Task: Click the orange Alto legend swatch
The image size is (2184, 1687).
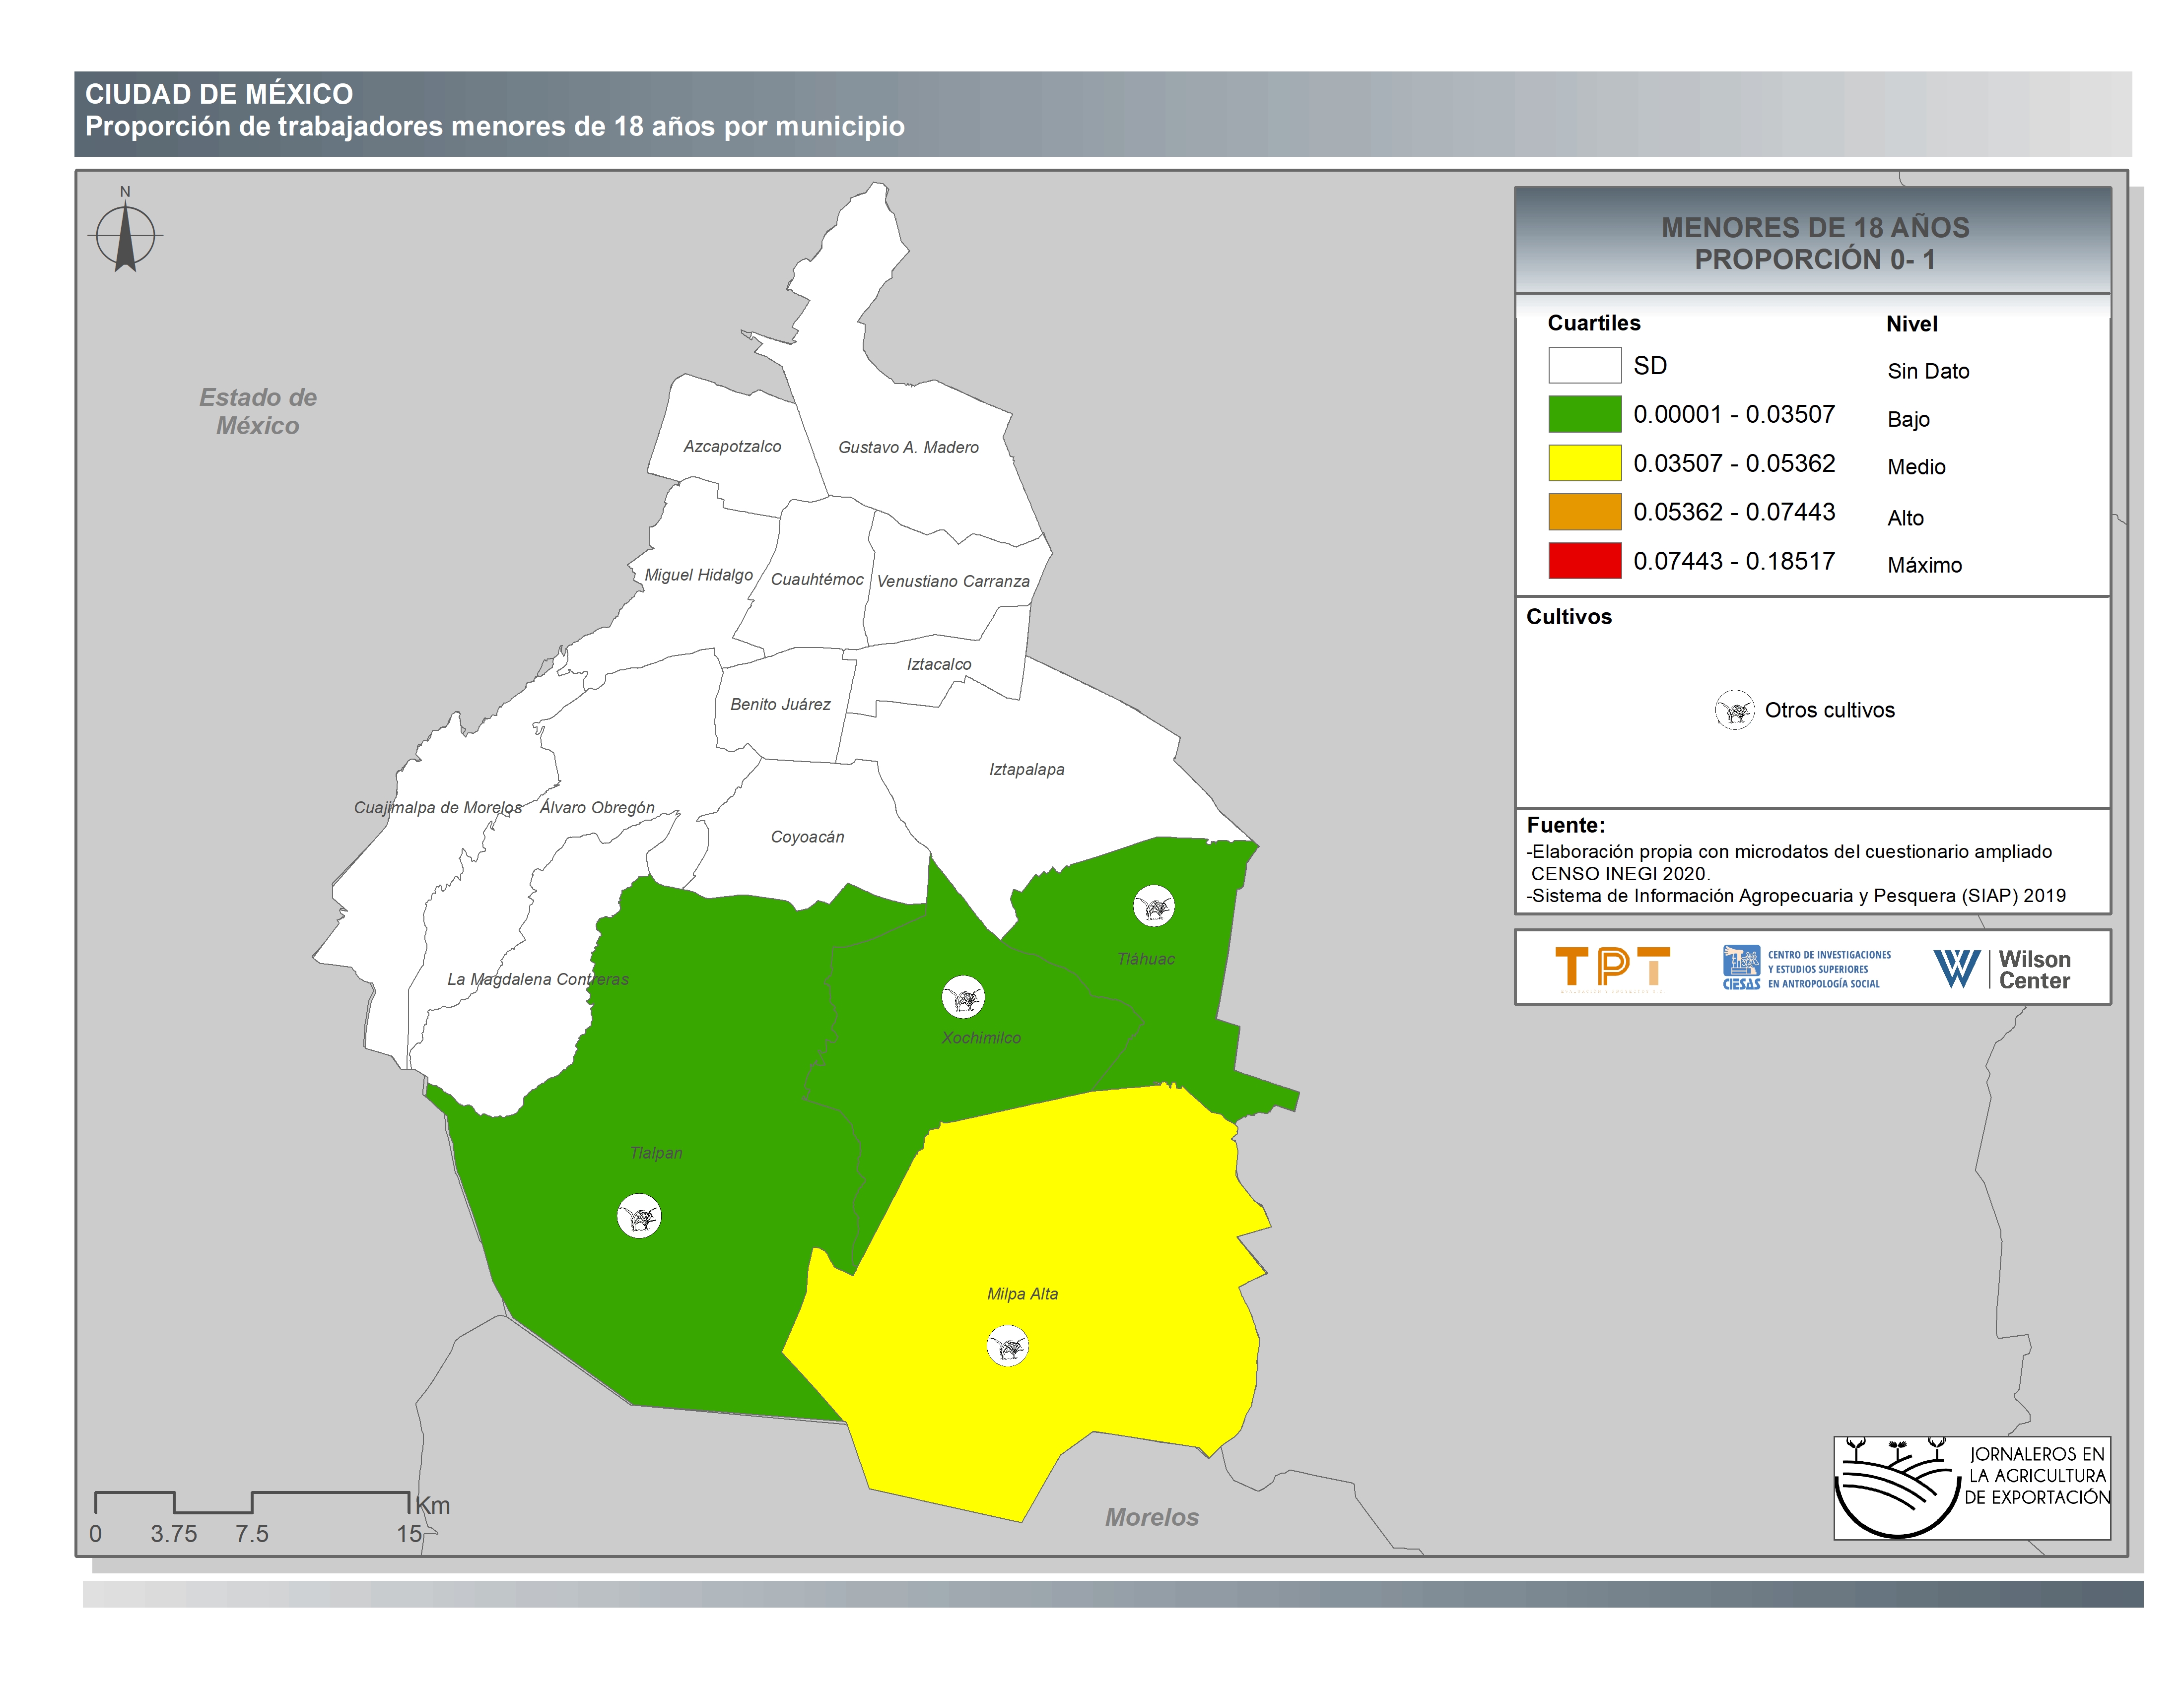Action: (1584, 512)
